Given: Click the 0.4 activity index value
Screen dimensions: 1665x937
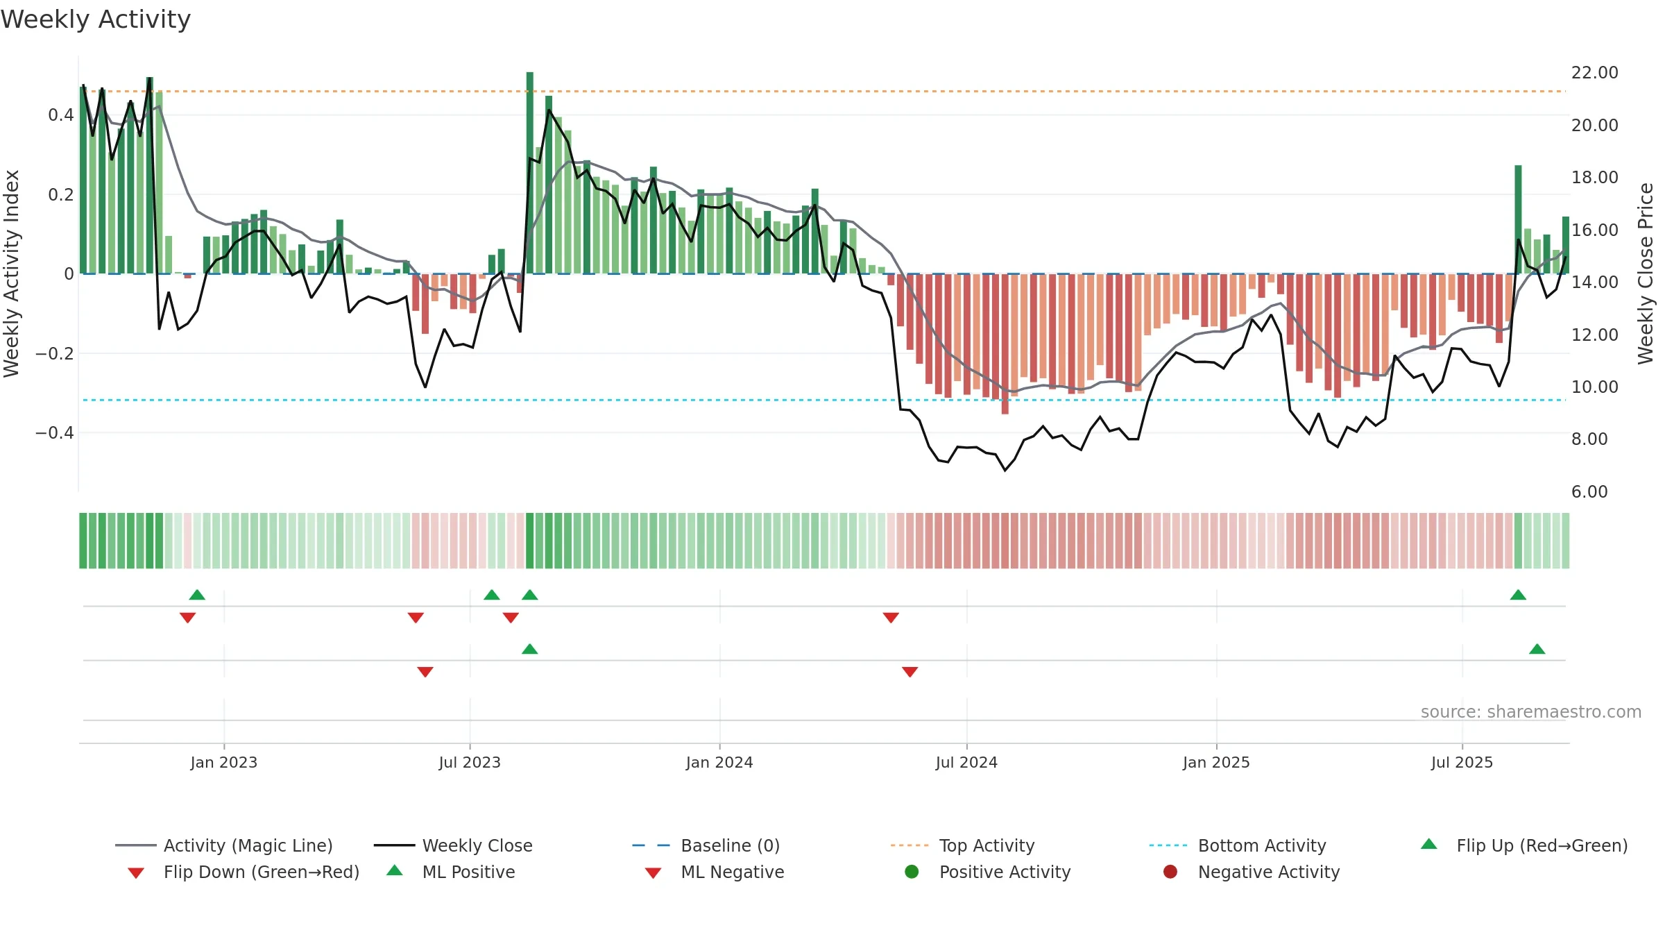Looking at the screenshot, I should (61, 115).
